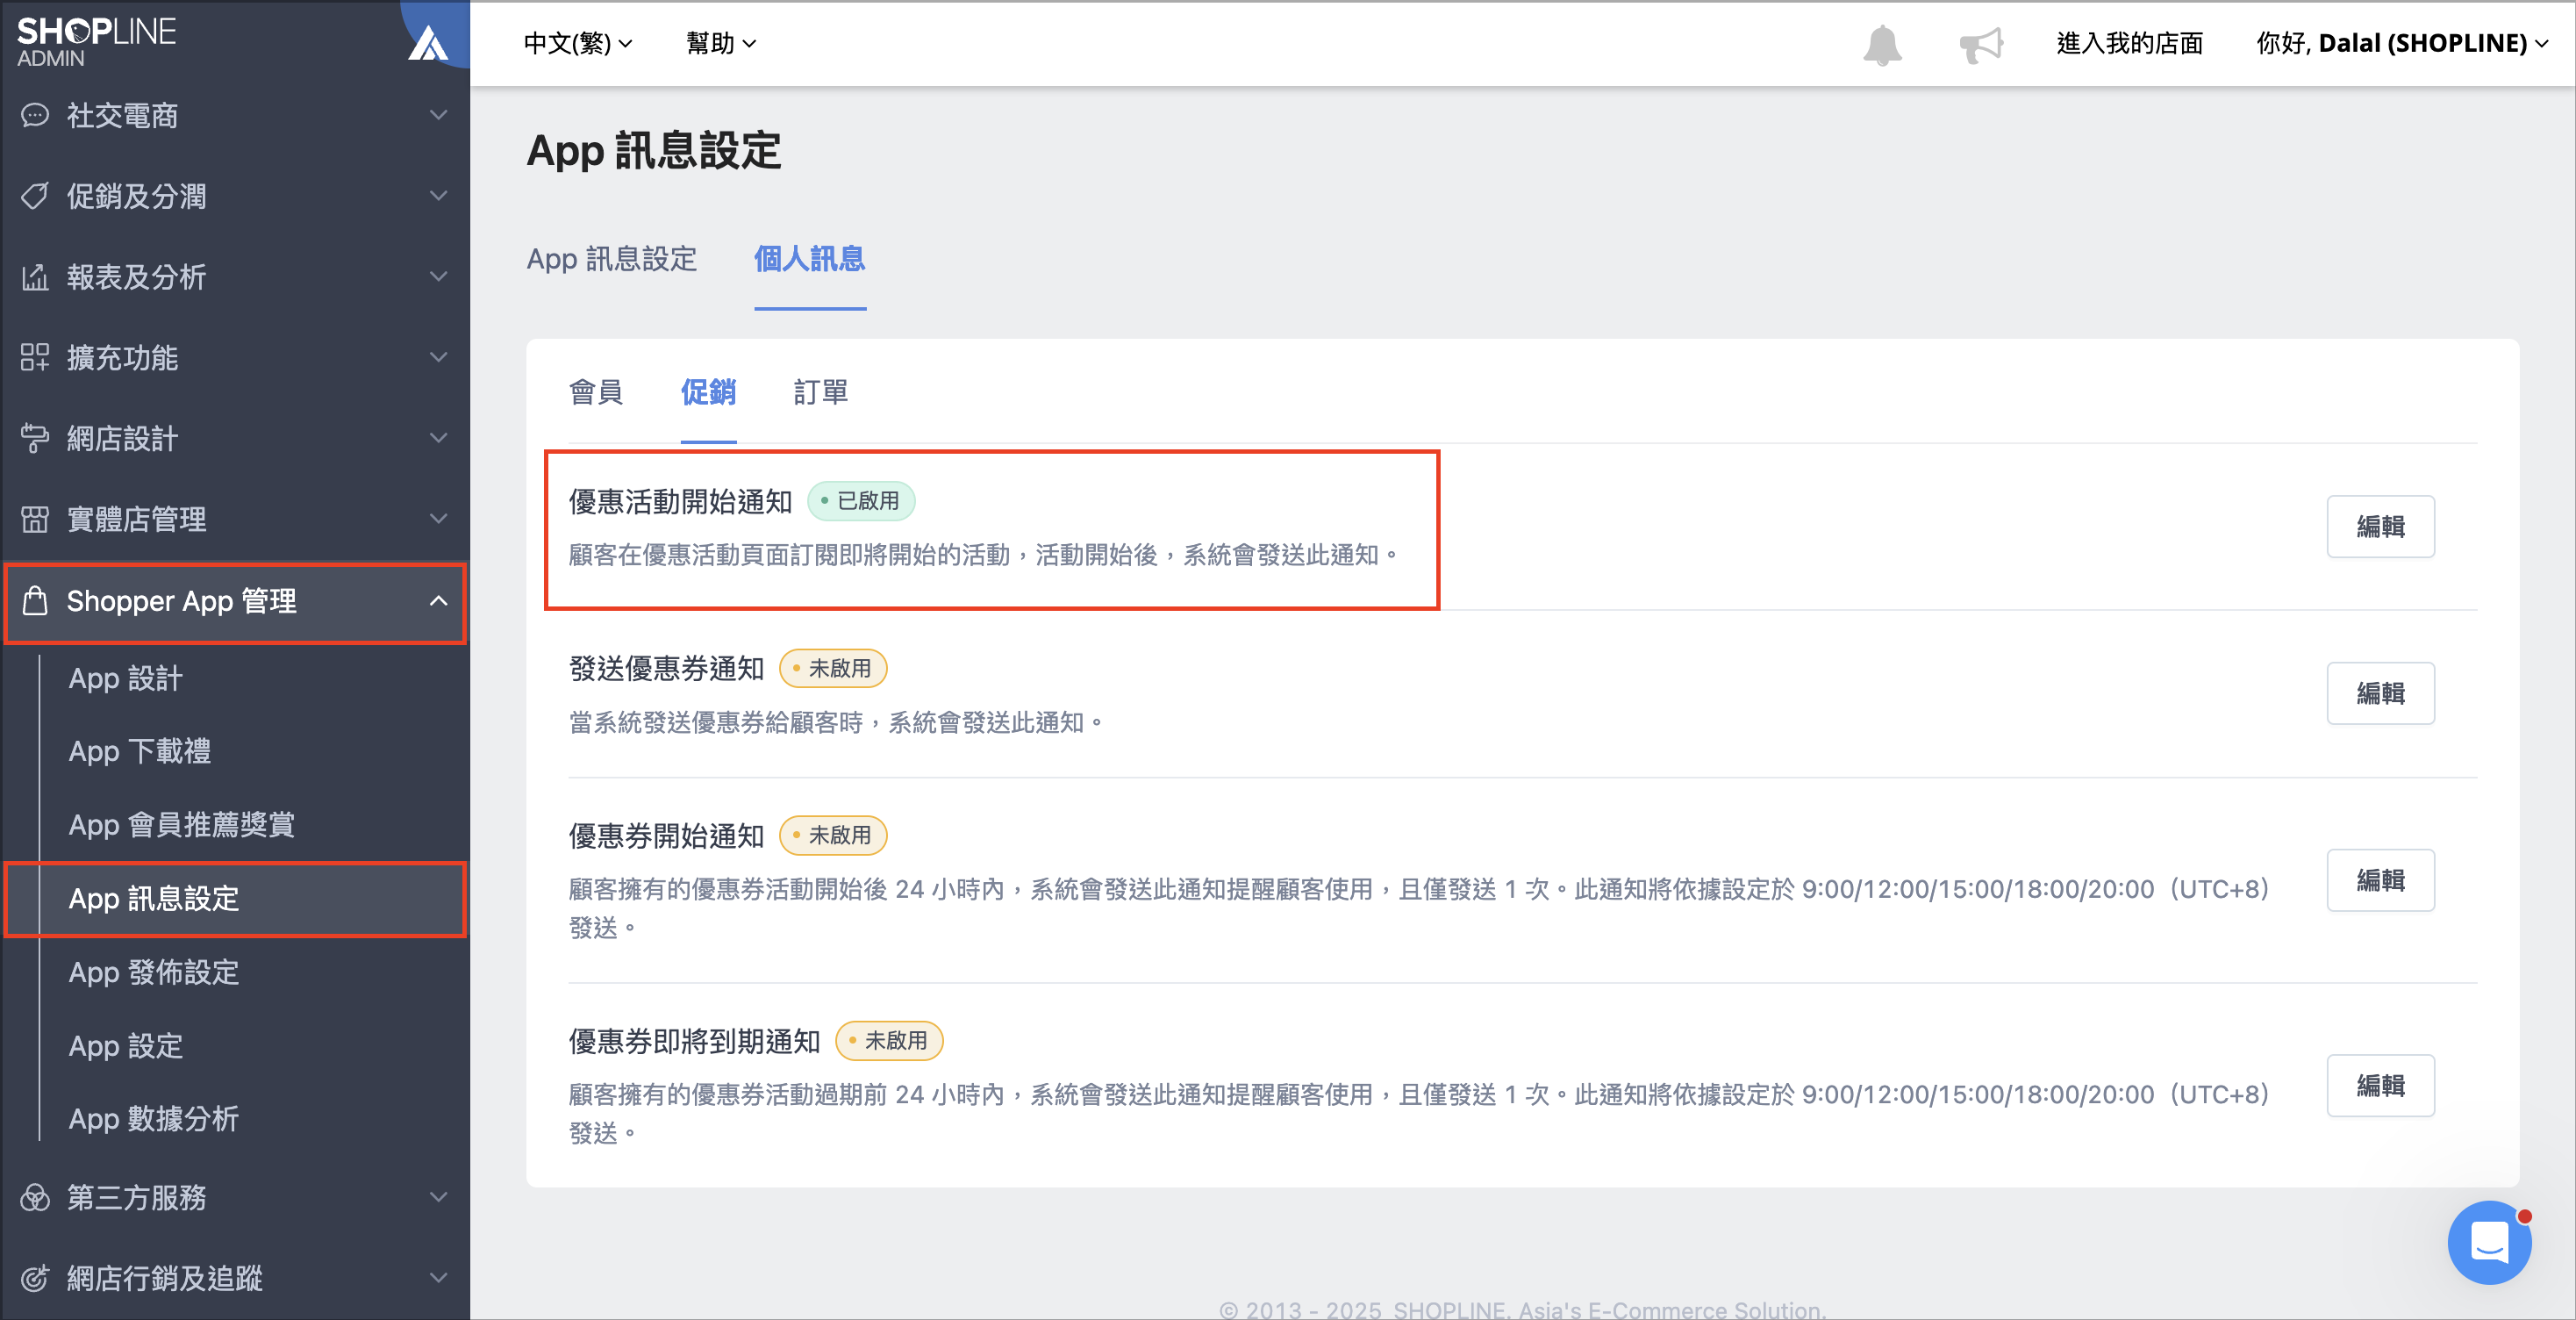Click 進入我的店面 link
This screenshot has width=2576, height=1320.
point(2129,43)
